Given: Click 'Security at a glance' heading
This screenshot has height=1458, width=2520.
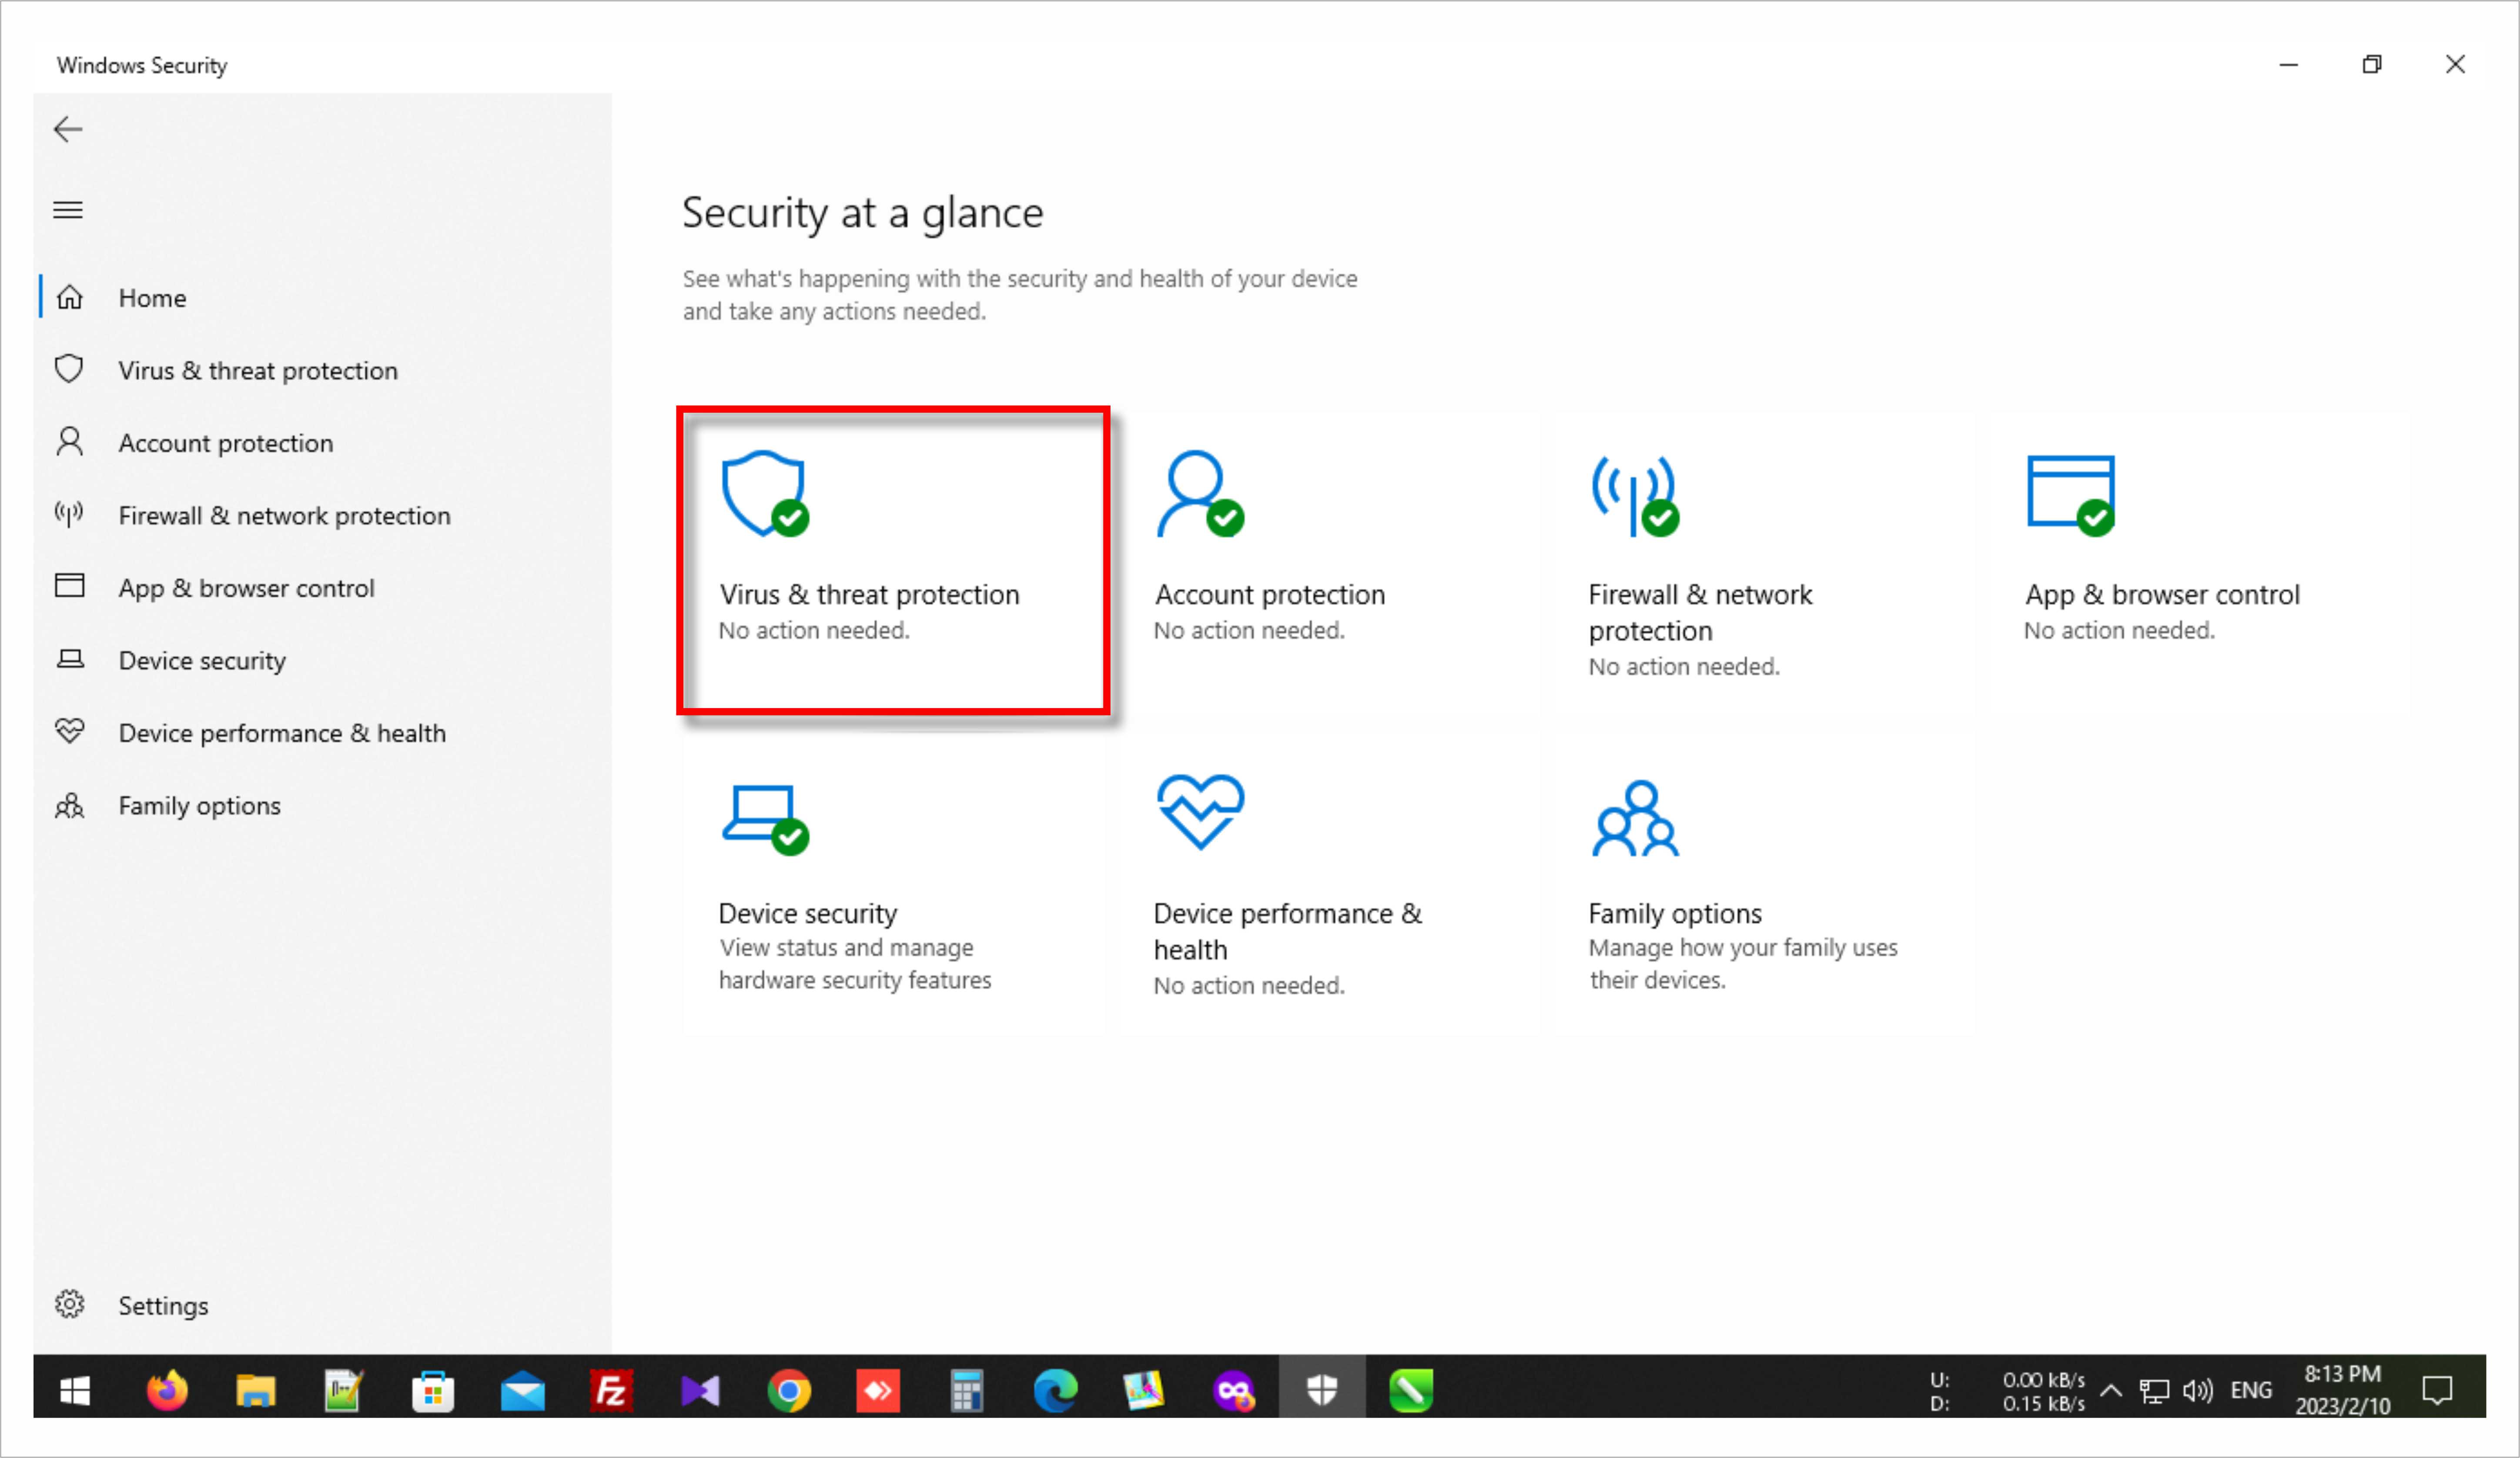Looking at the screenshot, I should (x=863, y=213).
